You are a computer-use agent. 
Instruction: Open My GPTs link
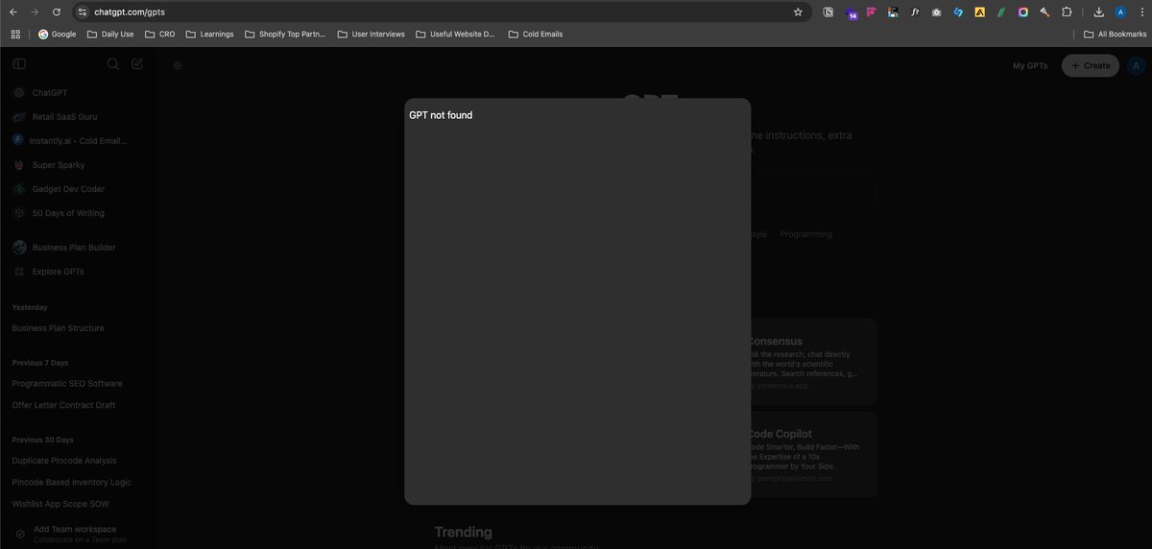[1032, 66]
